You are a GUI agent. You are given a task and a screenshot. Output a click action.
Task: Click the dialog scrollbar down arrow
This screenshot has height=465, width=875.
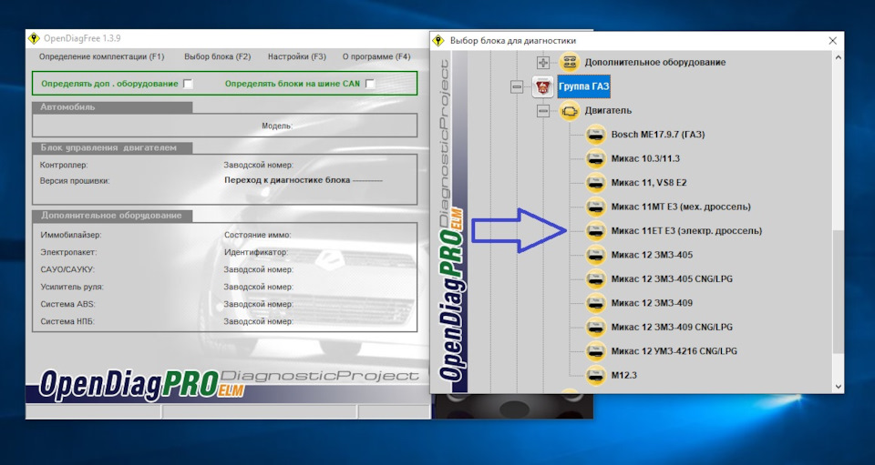point(839,387)
